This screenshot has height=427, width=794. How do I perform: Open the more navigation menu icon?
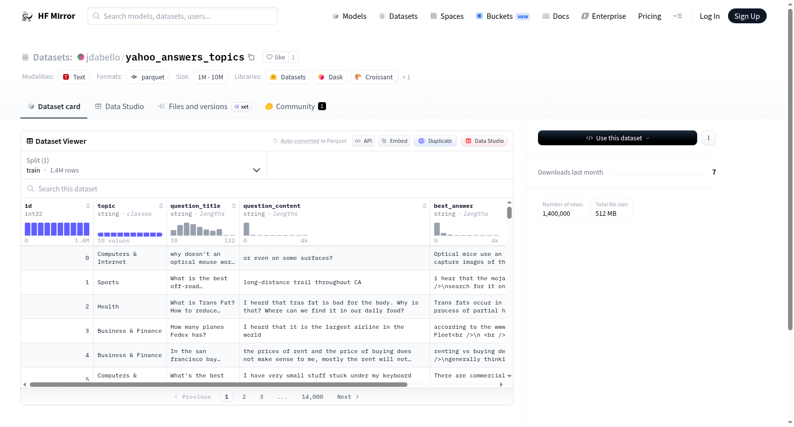(x=677, y=16)
